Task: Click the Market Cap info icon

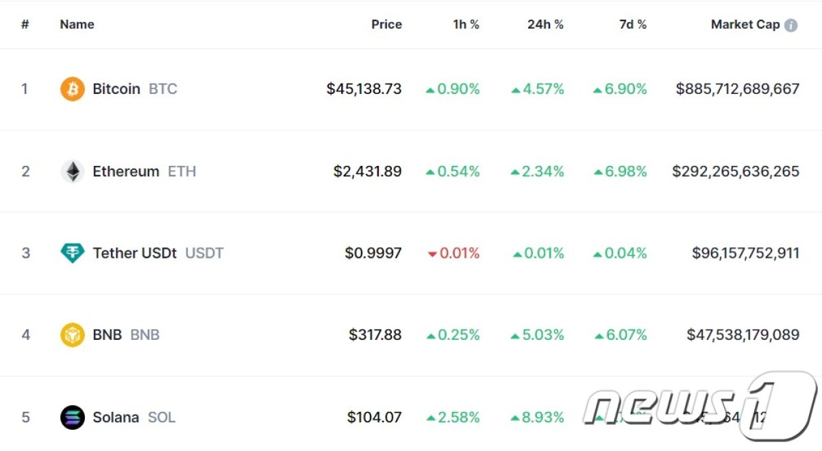Action: pos(790,25)
